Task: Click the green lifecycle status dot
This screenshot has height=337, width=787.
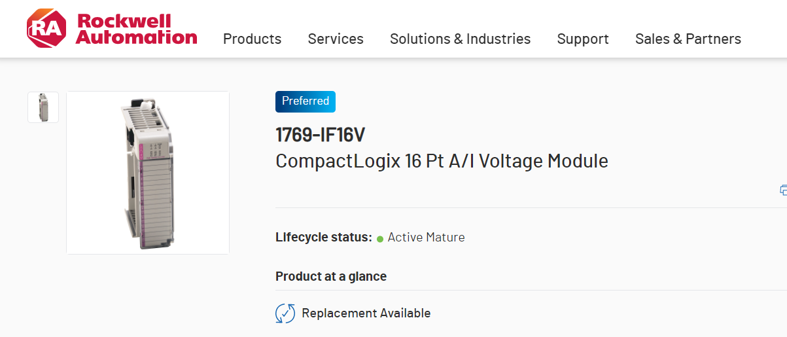Action: pos(380,239)
